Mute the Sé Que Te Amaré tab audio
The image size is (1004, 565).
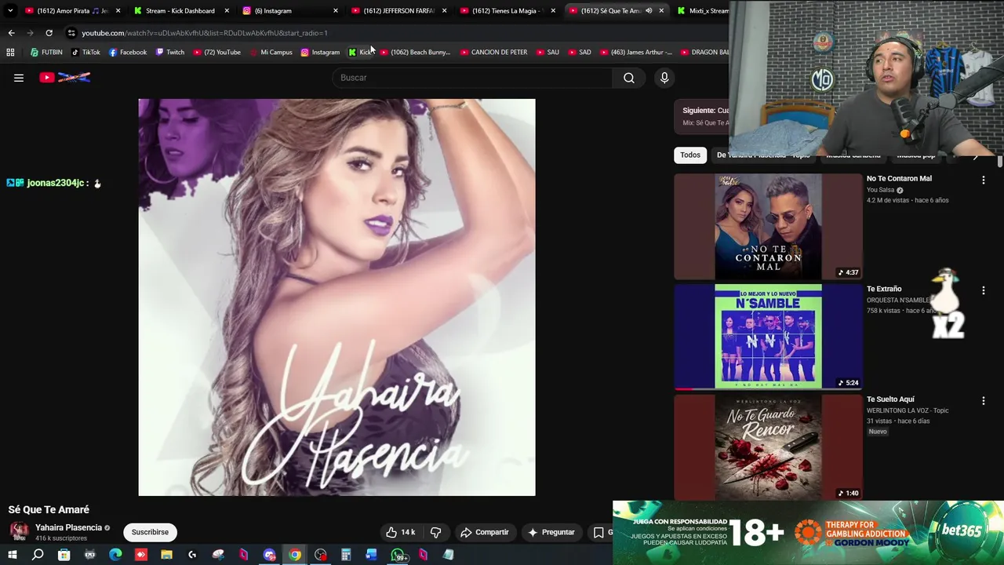click(649, 11)
